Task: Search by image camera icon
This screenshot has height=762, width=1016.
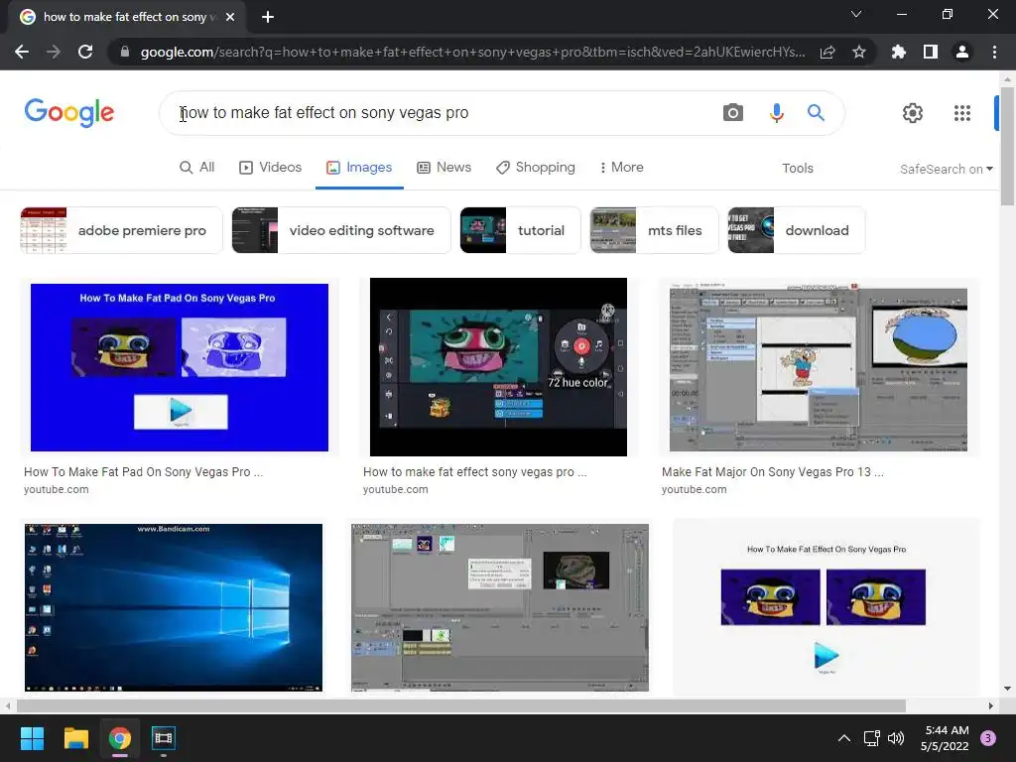Action: [x=733, y=113]
